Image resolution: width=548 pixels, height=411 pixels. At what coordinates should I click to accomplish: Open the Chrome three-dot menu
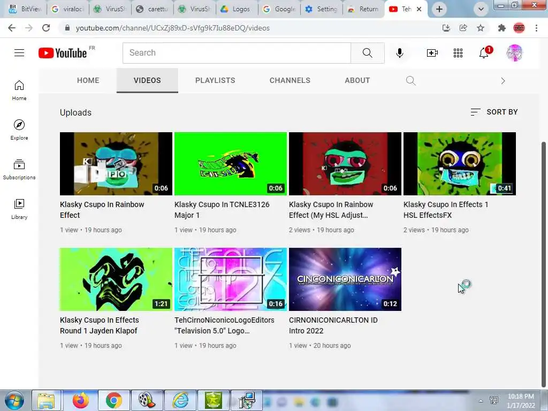pos(536,28)
